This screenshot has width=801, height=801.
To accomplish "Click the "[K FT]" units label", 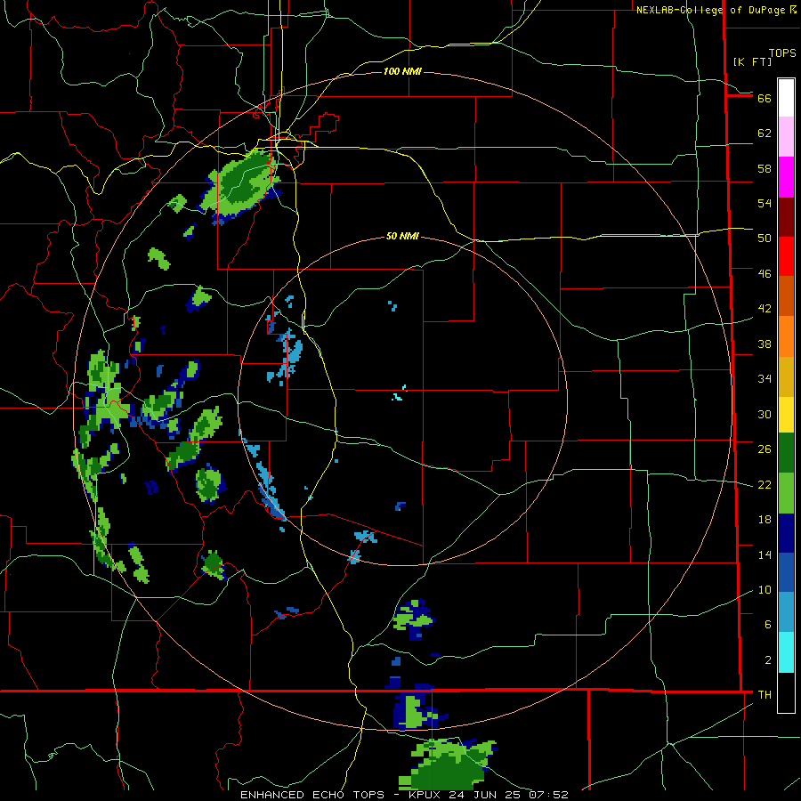I will coord(752,61).
